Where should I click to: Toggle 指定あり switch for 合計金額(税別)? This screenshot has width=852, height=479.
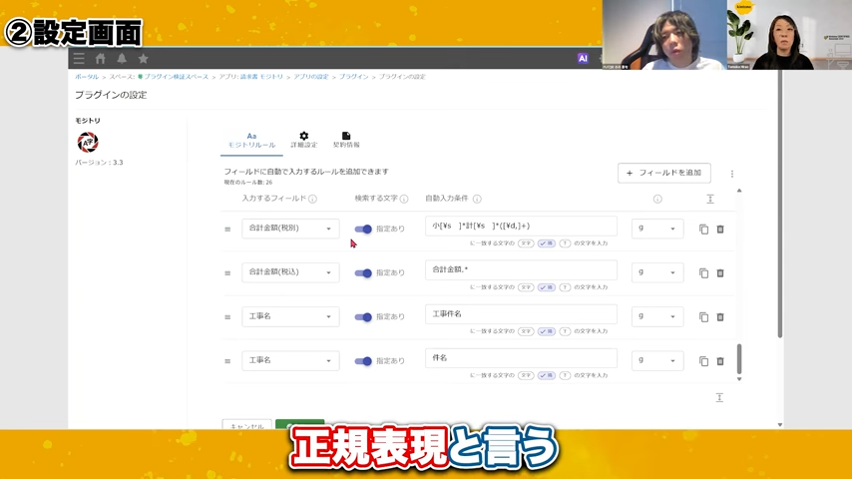[x=363, y=229]
